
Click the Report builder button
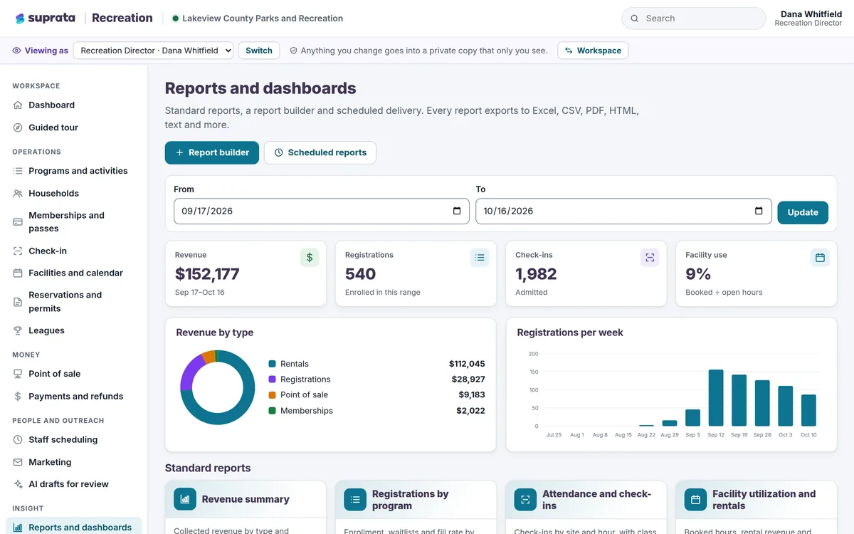click(x=212, y=153)
